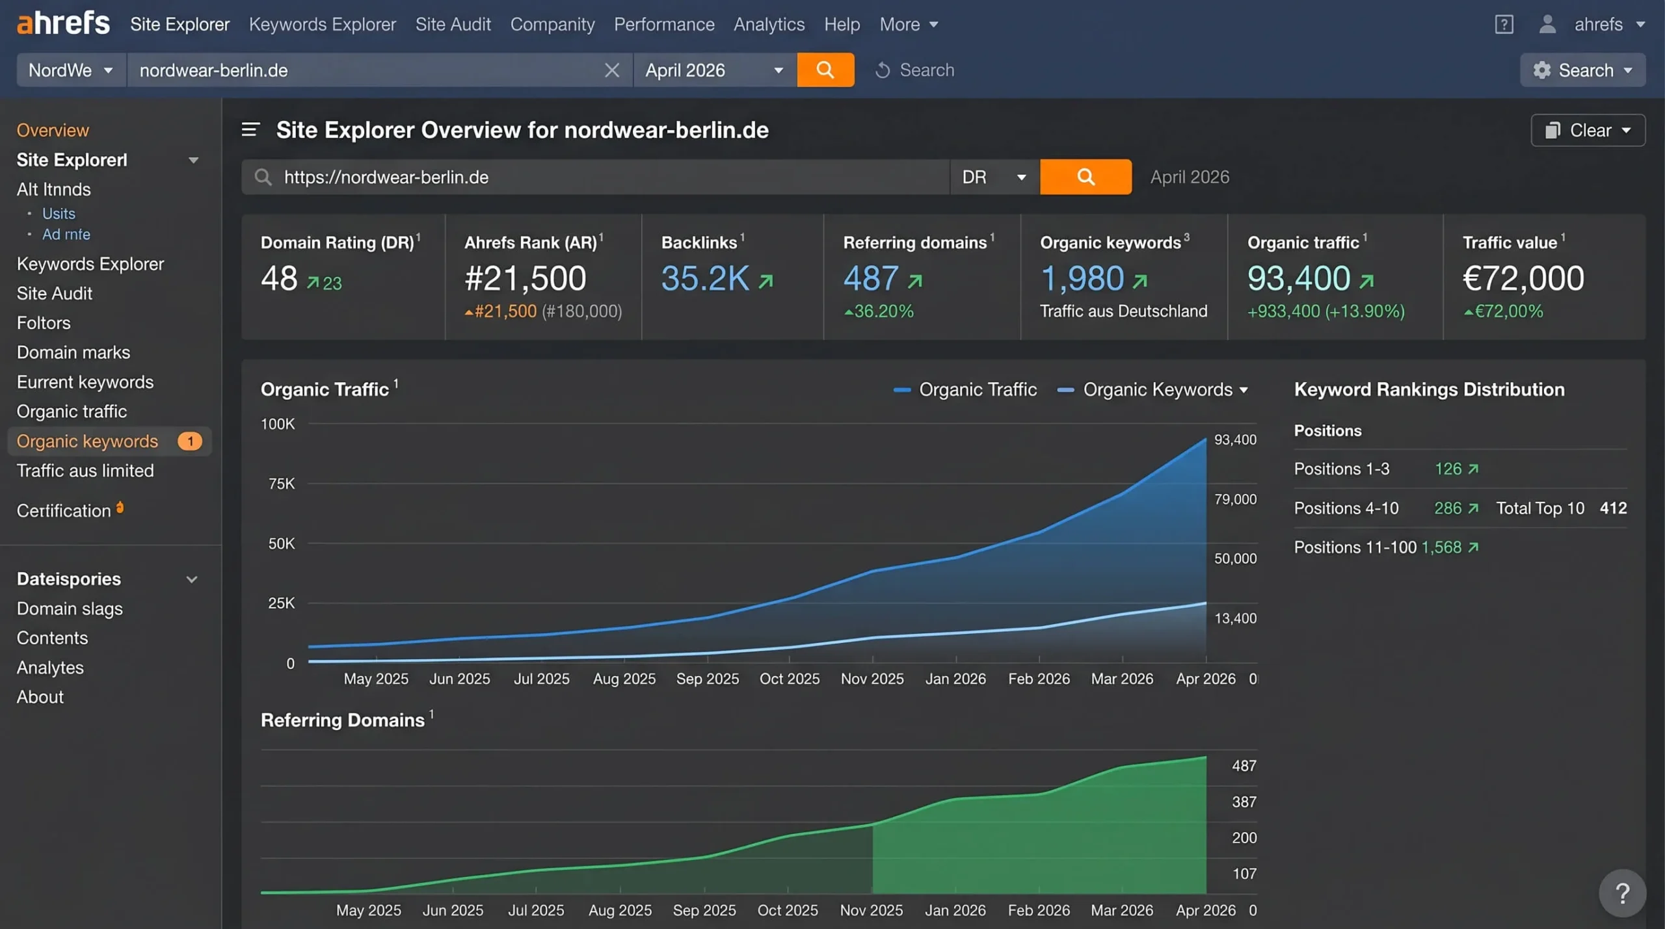This screenshot has height=929, width=1665.
Task: Clear the nordwear-berlin.de domain field
Action: [x=611, y=70]
